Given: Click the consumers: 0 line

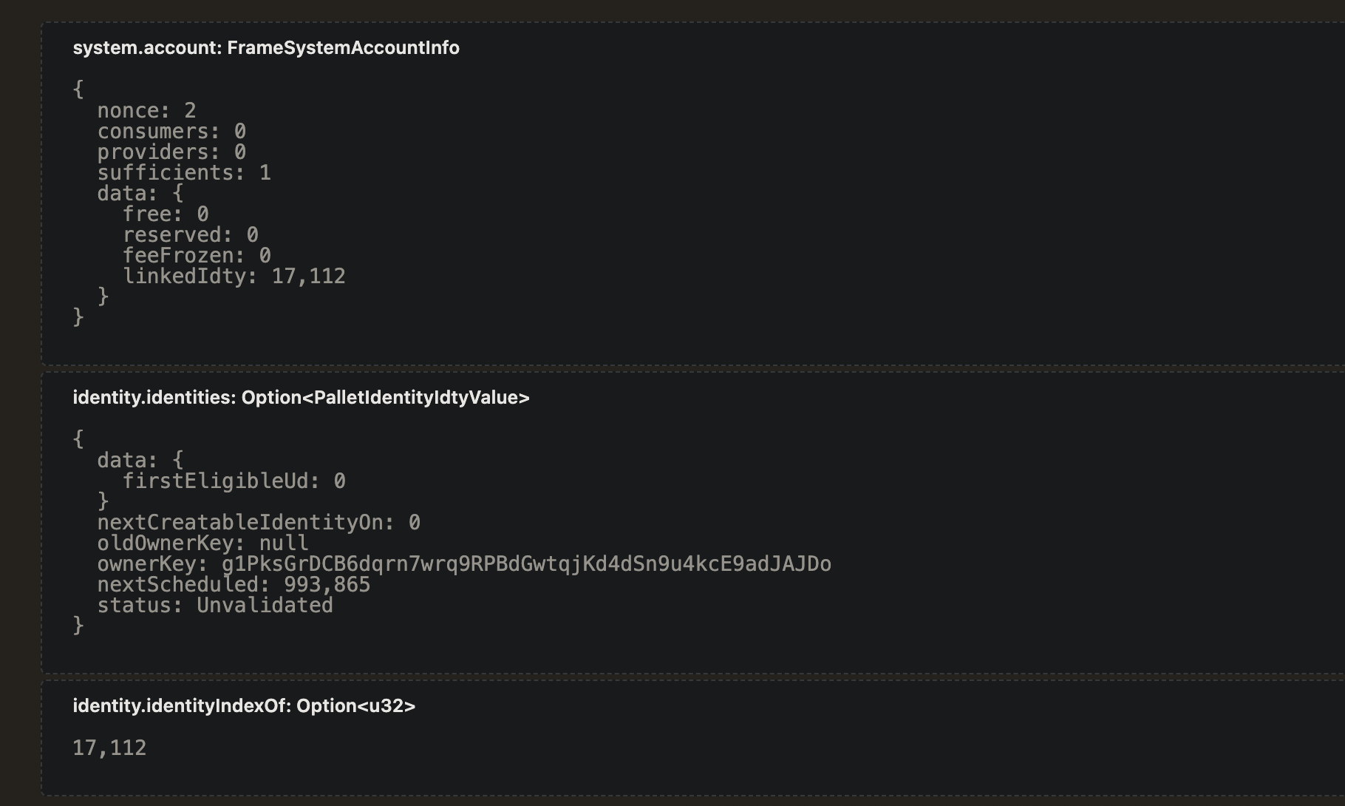Looking at the screenshot, I should 171,132.
